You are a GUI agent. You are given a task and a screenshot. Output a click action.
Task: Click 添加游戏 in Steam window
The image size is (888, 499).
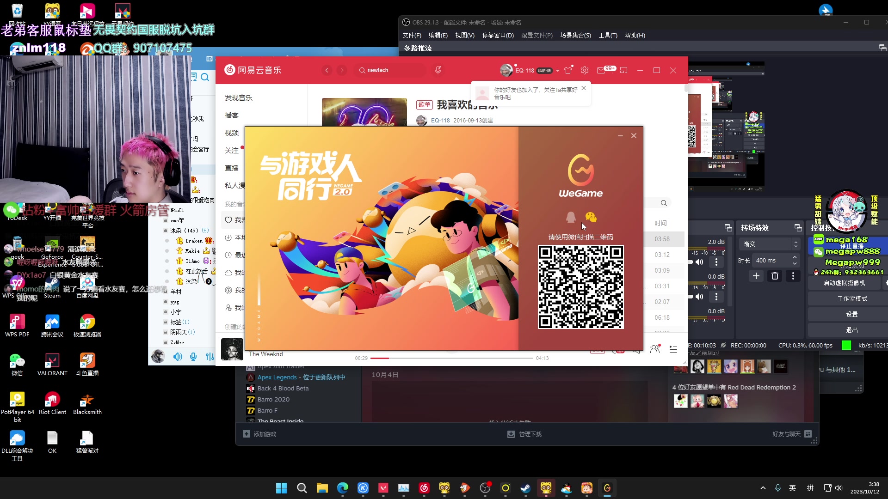pyautogui.click(x=259, y=434)
